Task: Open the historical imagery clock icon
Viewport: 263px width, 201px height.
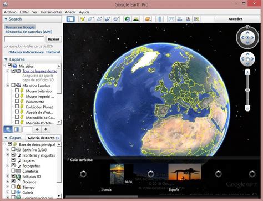Action: click(x=127, y=19)
